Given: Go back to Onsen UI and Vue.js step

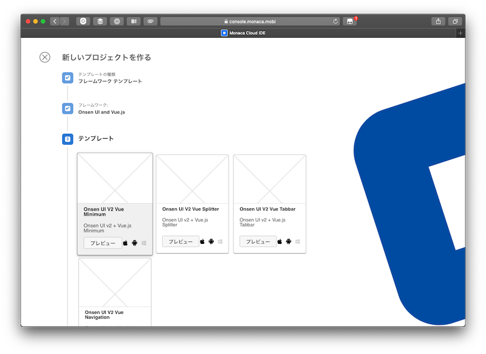Looking at the screenshot, I should pyautogui.click(x=101, y=112).
